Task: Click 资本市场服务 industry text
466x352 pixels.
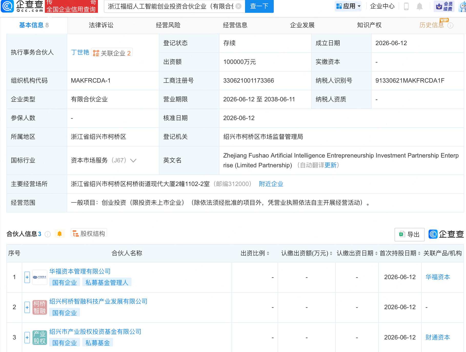Action: (x=89, y=160)
